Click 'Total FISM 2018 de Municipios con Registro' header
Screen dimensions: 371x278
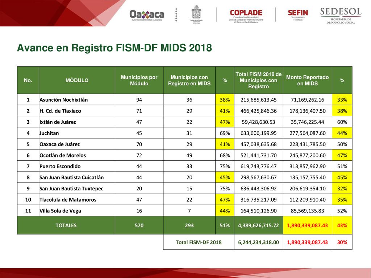pos(258,80)
